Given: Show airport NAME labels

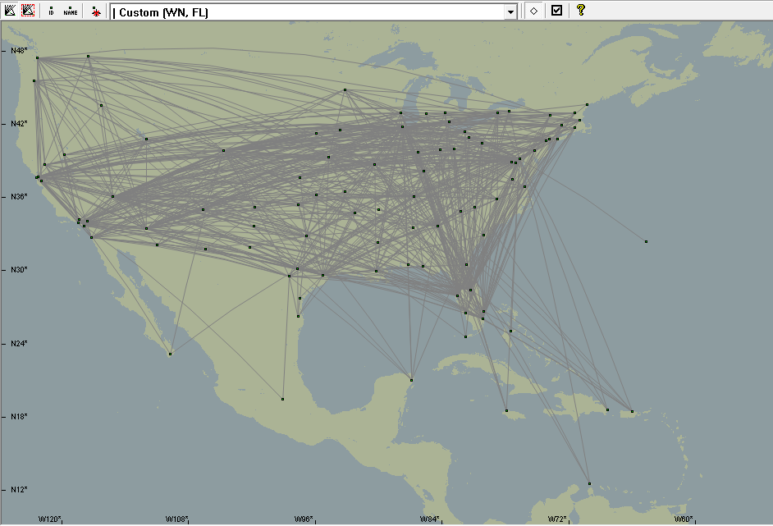Looking at the screenshot, I should (x=71, y=11).
